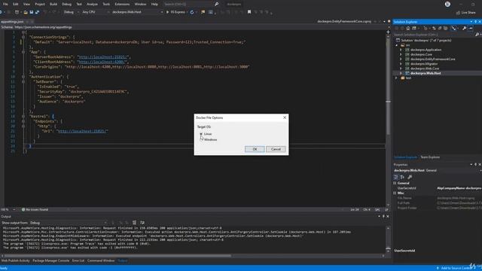Open the Show output from Debug dropdown
Image resolution: width=482 pixels, height=271 pixels.
[69, 223]
